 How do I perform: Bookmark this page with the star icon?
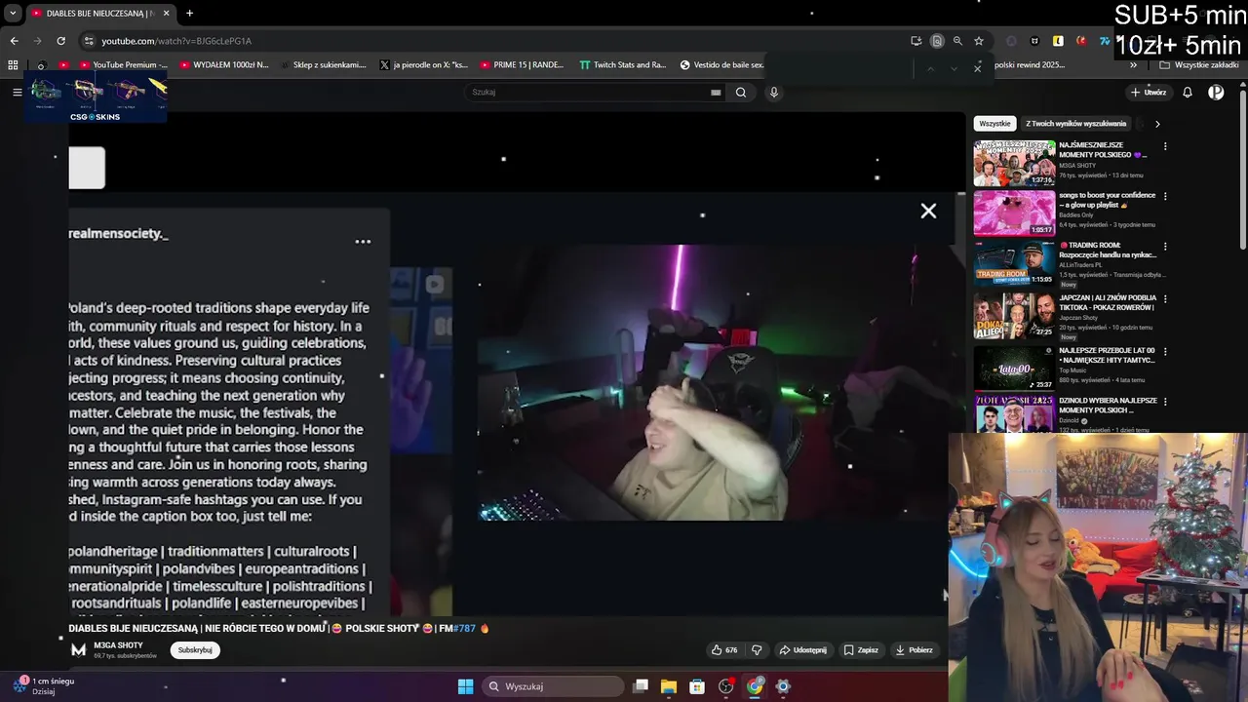point(979,41)
